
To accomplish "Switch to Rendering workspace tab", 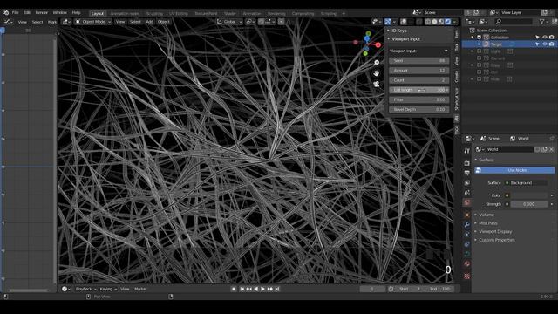I will pos(276,14).
